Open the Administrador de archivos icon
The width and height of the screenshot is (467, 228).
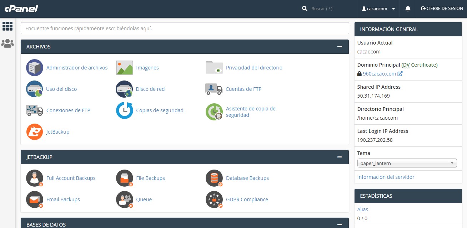click(35, 68)
